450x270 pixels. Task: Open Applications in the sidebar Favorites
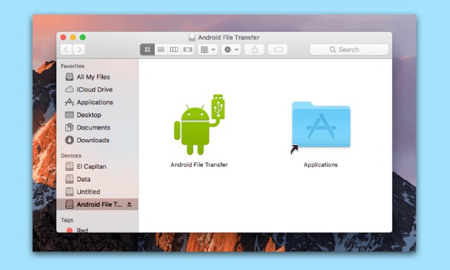[x=97, y=102]
